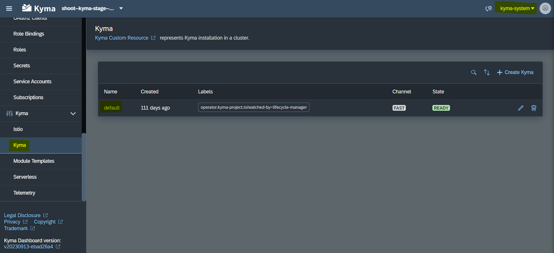The width and height of the screenshot is (554, 253).
Task: Open Copyright link
Action: (48, 222)
